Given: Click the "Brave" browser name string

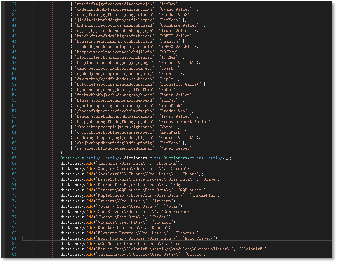Looking at the screenshot, I should pos(209,179).
